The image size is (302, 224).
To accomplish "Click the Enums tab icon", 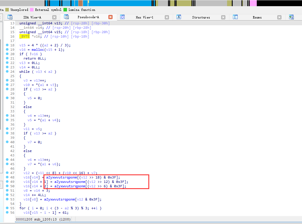I will [235, 17].
